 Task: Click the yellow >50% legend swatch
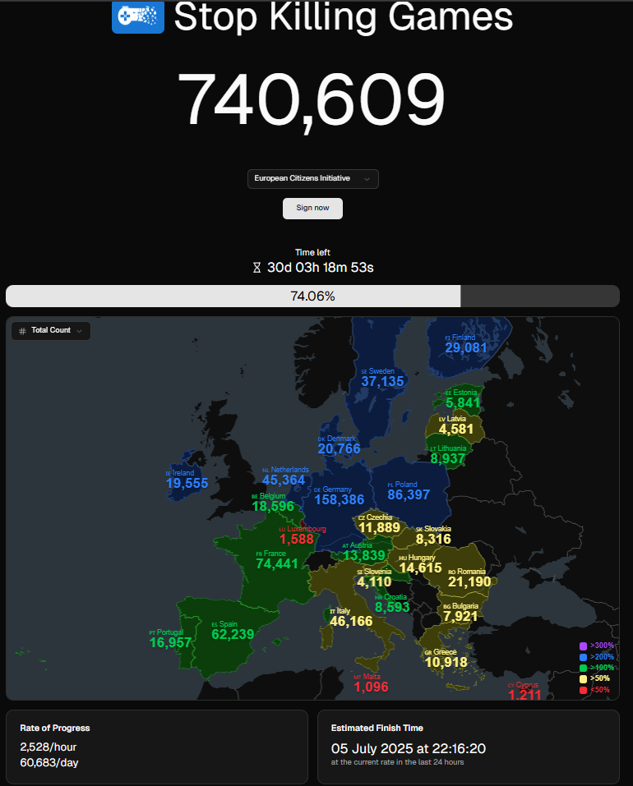584,679
